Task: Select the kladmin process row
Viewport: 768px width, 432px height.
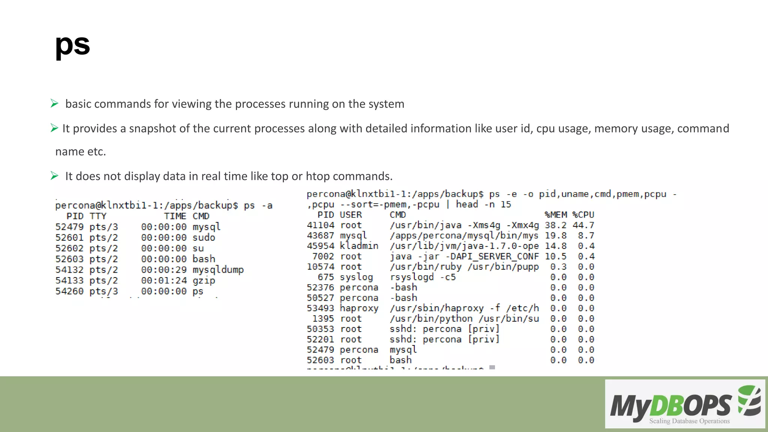Action: (x=450, y=246)
